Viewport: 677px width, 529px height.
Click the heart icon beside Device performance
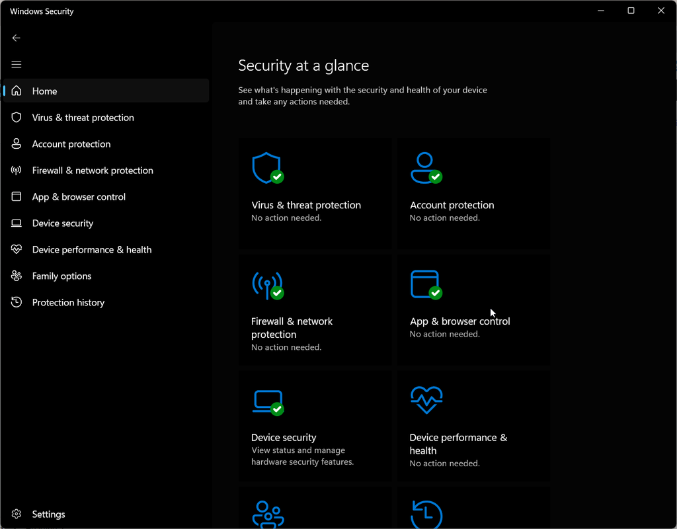(x=17, y=249)
